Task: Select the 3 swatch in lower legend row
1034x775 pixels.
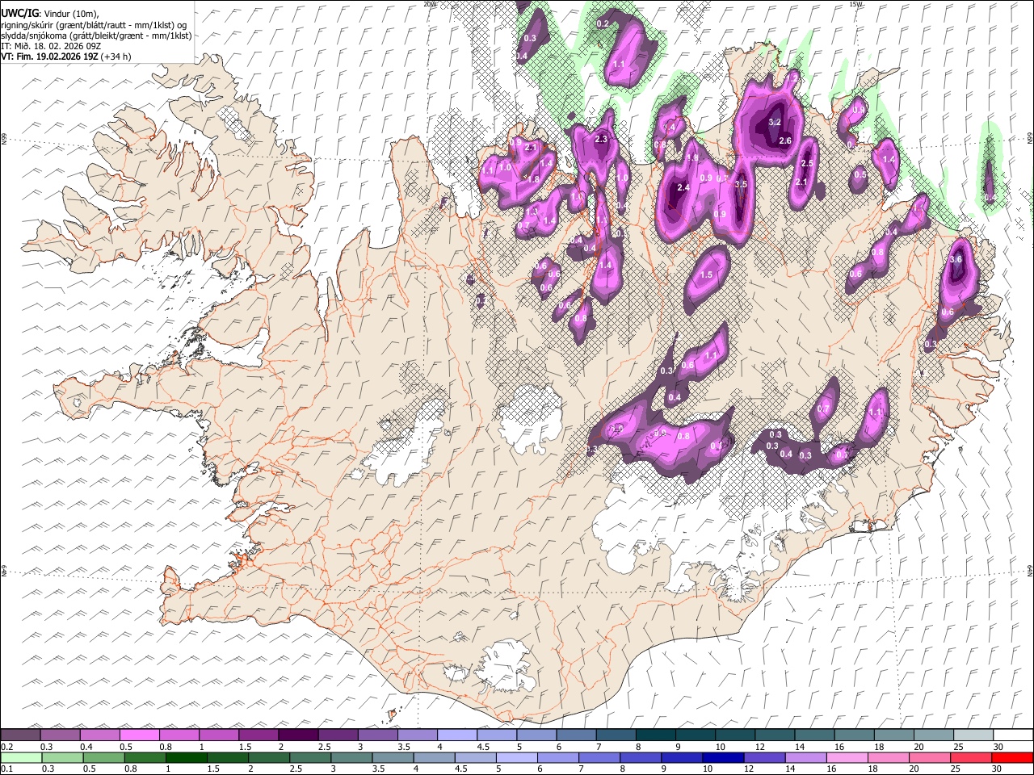Action: pos(351,757)
